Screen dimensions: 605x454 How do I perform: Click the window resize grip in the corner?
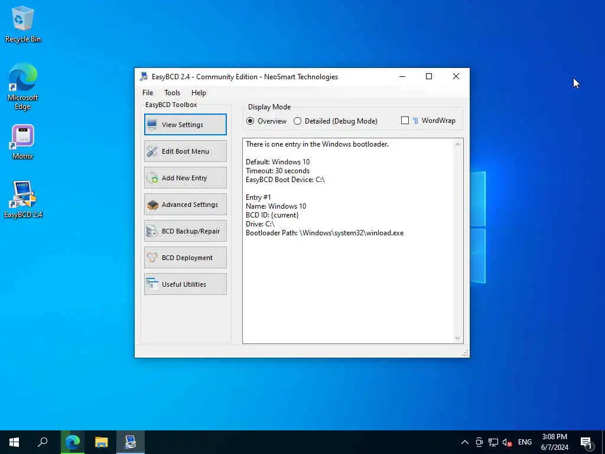(466, 354)
